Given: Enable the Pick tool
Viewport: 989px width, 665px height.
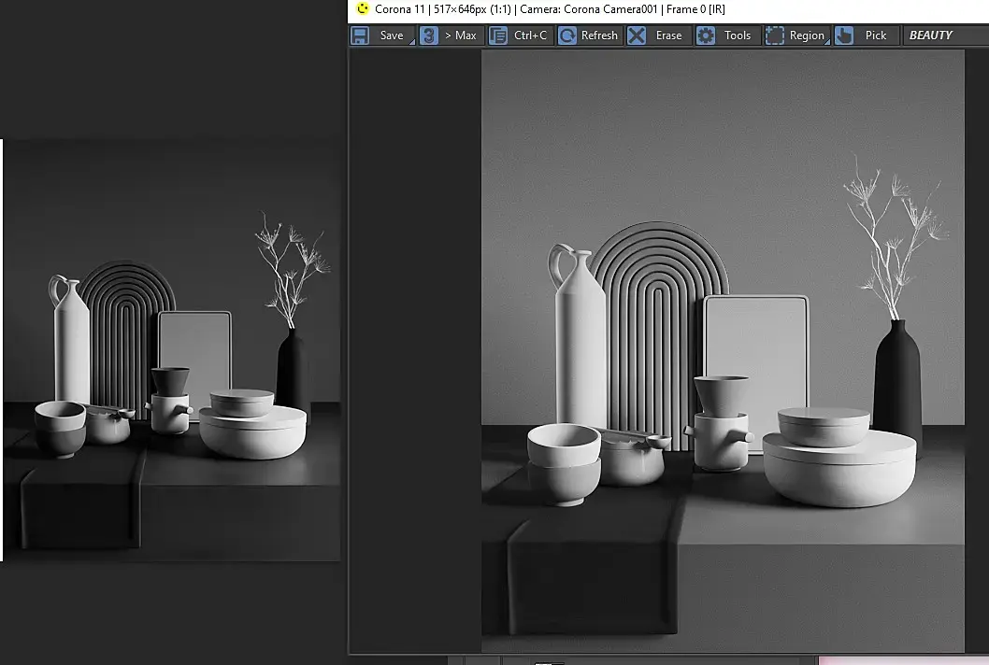Looking at the screenshot, I should pyautogui.click(x=866, y=35).
